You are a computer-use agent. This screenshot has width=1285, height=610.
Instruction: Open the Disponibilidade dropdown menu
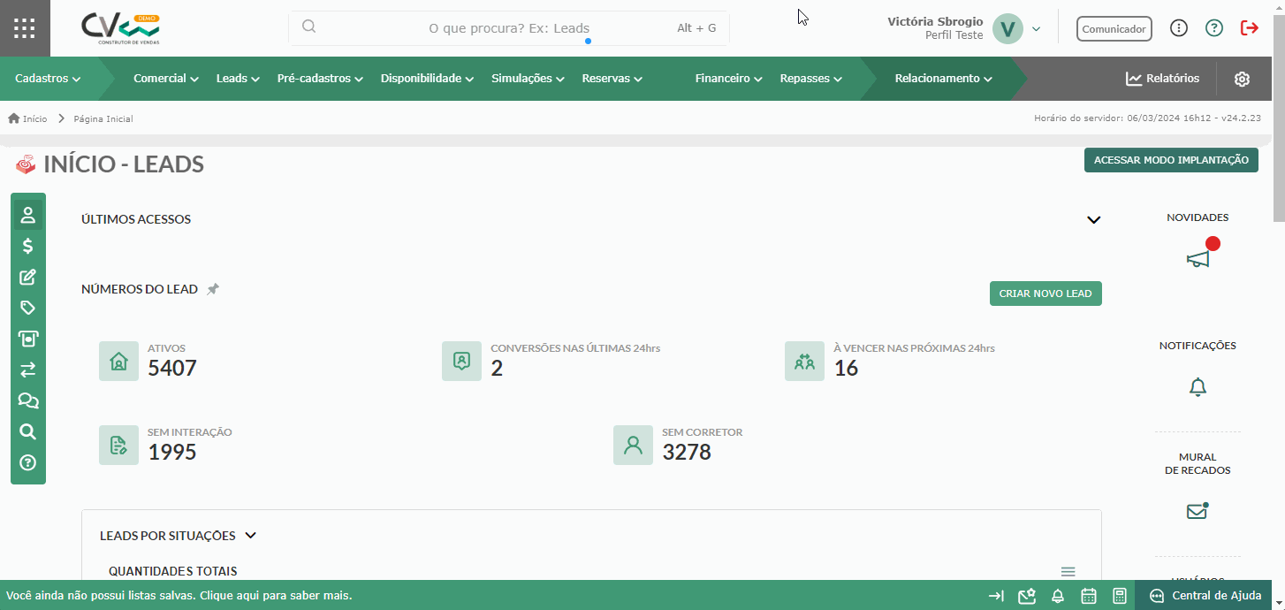pyautogui.click(x=428, y=79)
